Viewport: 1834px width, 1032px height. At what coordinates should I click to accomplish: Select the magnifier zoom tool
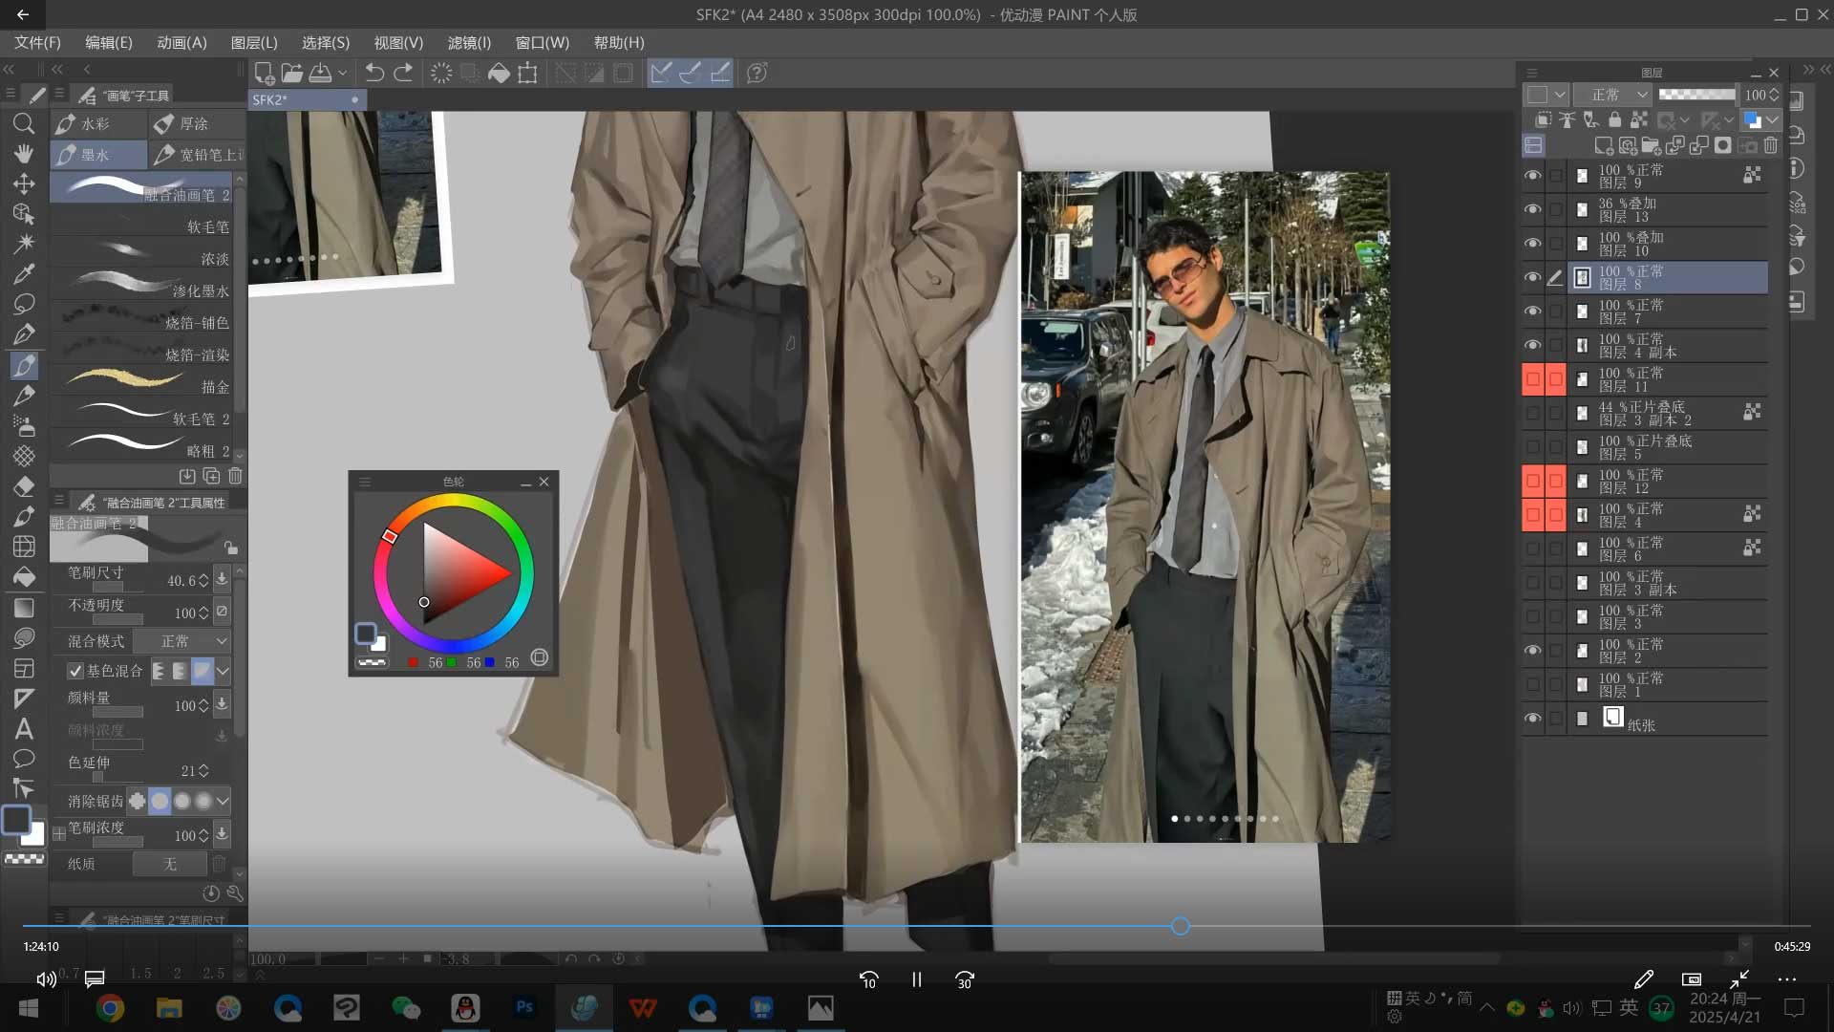24,124
